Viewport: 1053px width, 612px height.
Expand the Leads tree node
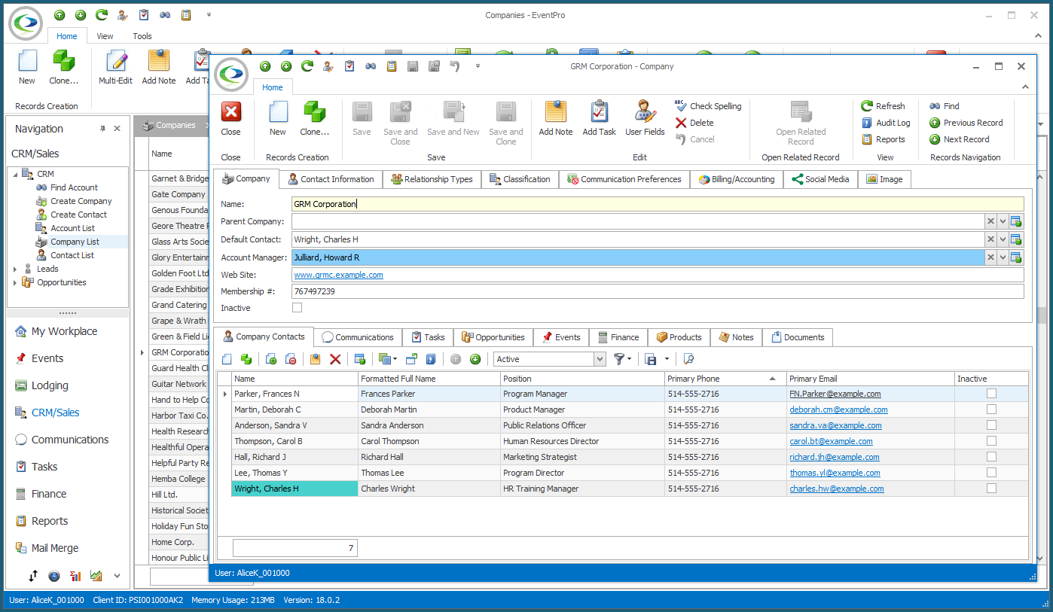click(15, 269)
